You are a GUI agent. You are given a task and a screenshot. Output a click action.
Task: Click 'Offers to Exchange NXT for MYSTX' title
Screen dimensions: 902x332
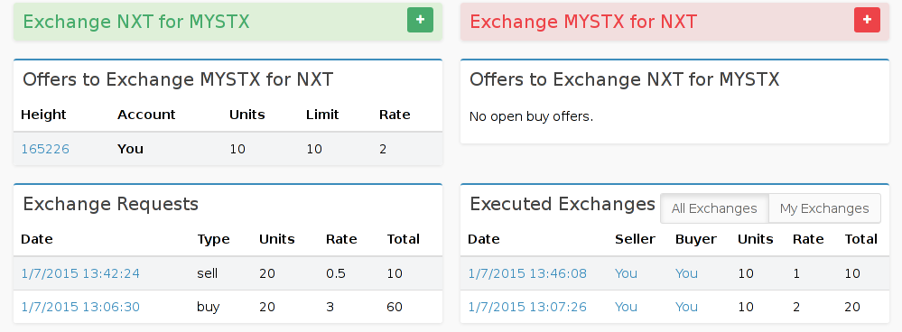(x=625, y=79)
